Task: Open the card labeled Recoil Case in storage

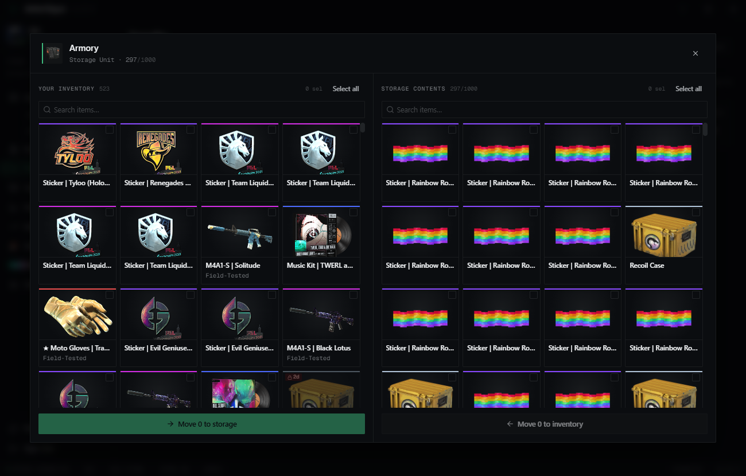Action: coord(664,245)
